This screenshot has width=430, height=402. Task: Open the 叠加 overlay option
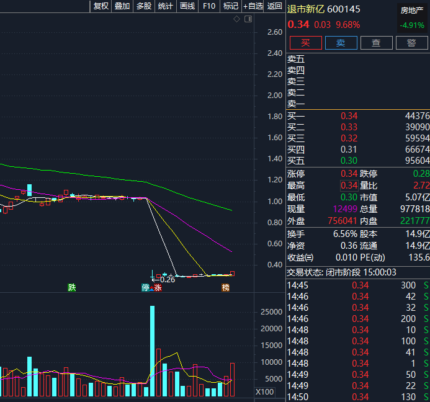point(122,6)
